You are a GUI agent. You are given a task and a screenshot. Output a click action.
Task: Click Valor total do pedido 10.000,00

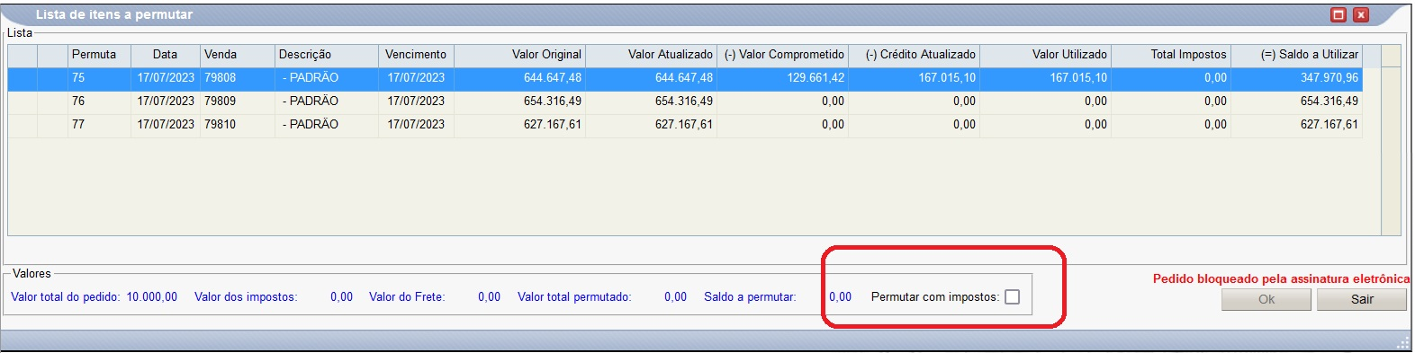point(151,297)
